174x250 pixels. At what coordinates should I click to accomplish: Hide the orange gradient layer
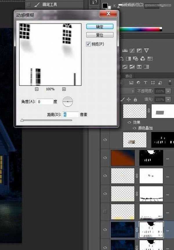(105, 157)
